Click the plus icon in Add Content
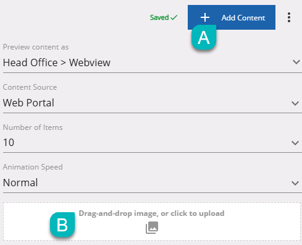The width and height of the screenshot is (302, 245). pyautogui.click(x=205, y=17)
